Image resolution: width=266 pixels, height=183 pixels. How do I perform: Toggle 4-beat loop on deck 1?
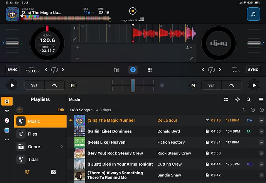tap(54, 70)
